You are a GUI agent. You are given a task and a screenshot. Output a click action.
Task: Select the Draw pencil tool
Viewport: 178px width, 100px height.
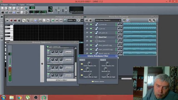point(24,21)
